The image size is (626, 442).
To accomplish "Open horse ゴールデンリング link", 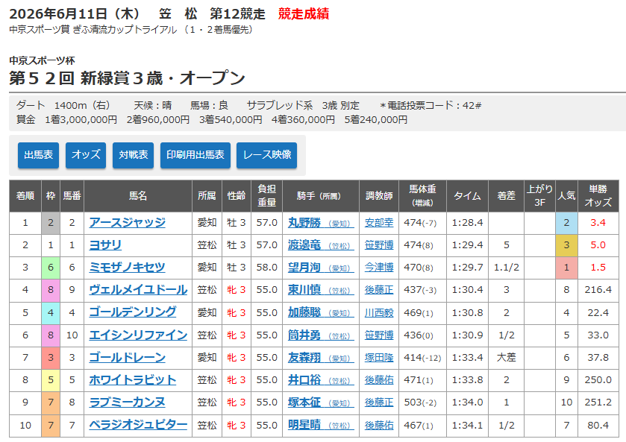I will [133, 312].
